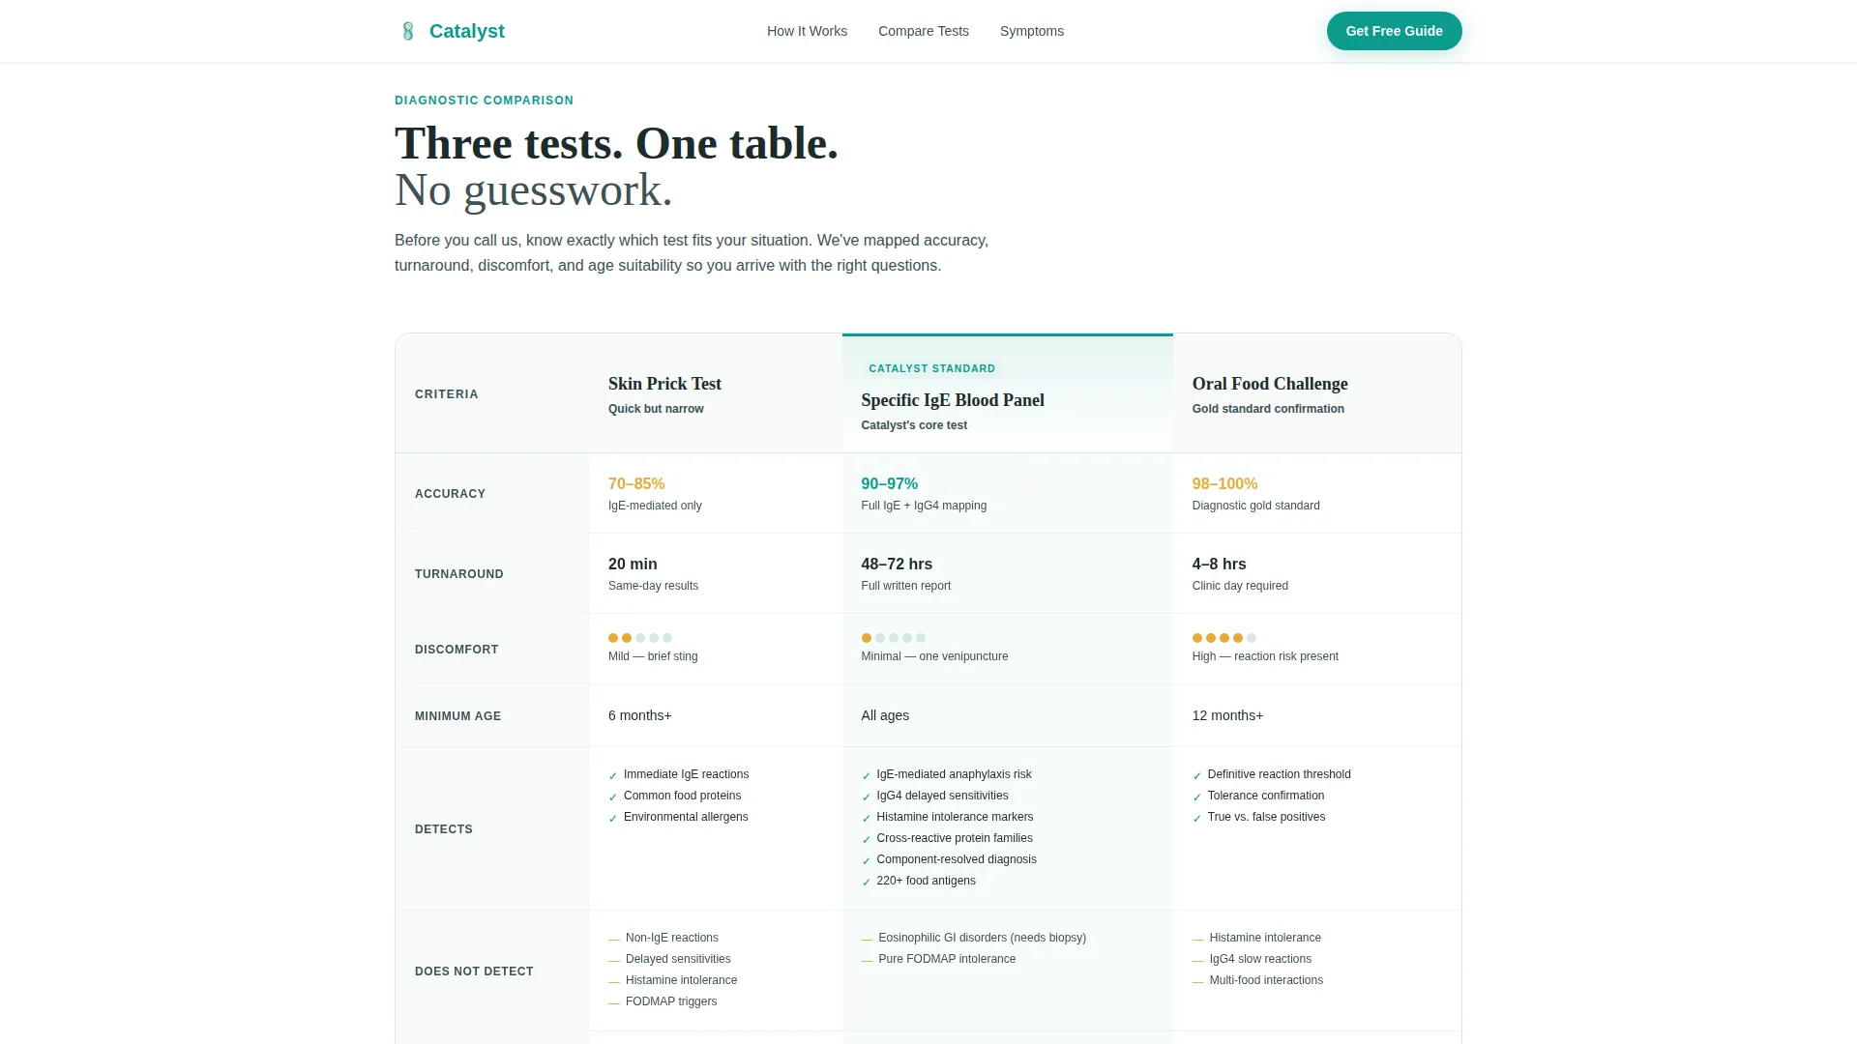
Task: Click the Detects row label
Action: pos(443,829)
